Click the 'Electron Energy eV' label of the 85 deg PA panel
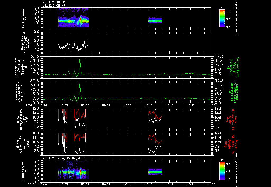271x187 pixels. point(25,171)
